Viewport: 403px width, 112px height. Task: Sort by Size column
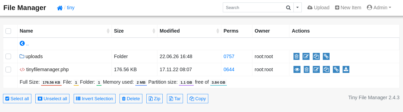pos(134,31)
